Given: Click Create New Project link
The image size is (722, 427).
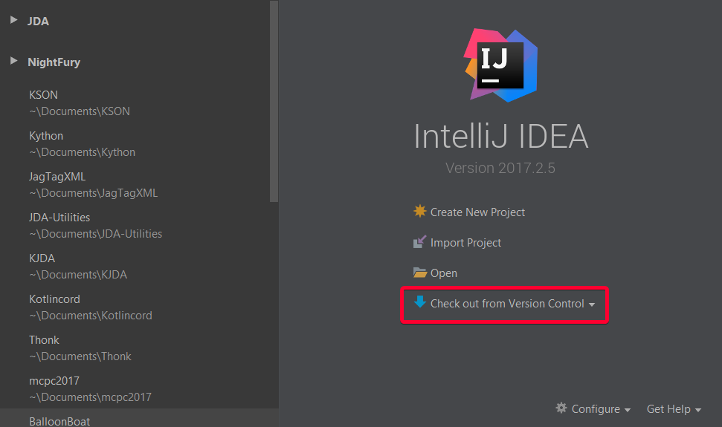Looking at the screenshot, I should tap(477, 212).
